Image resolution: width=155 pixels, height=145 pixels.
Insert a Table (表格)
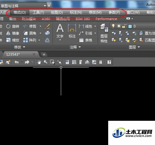click(x=86, y=40)
